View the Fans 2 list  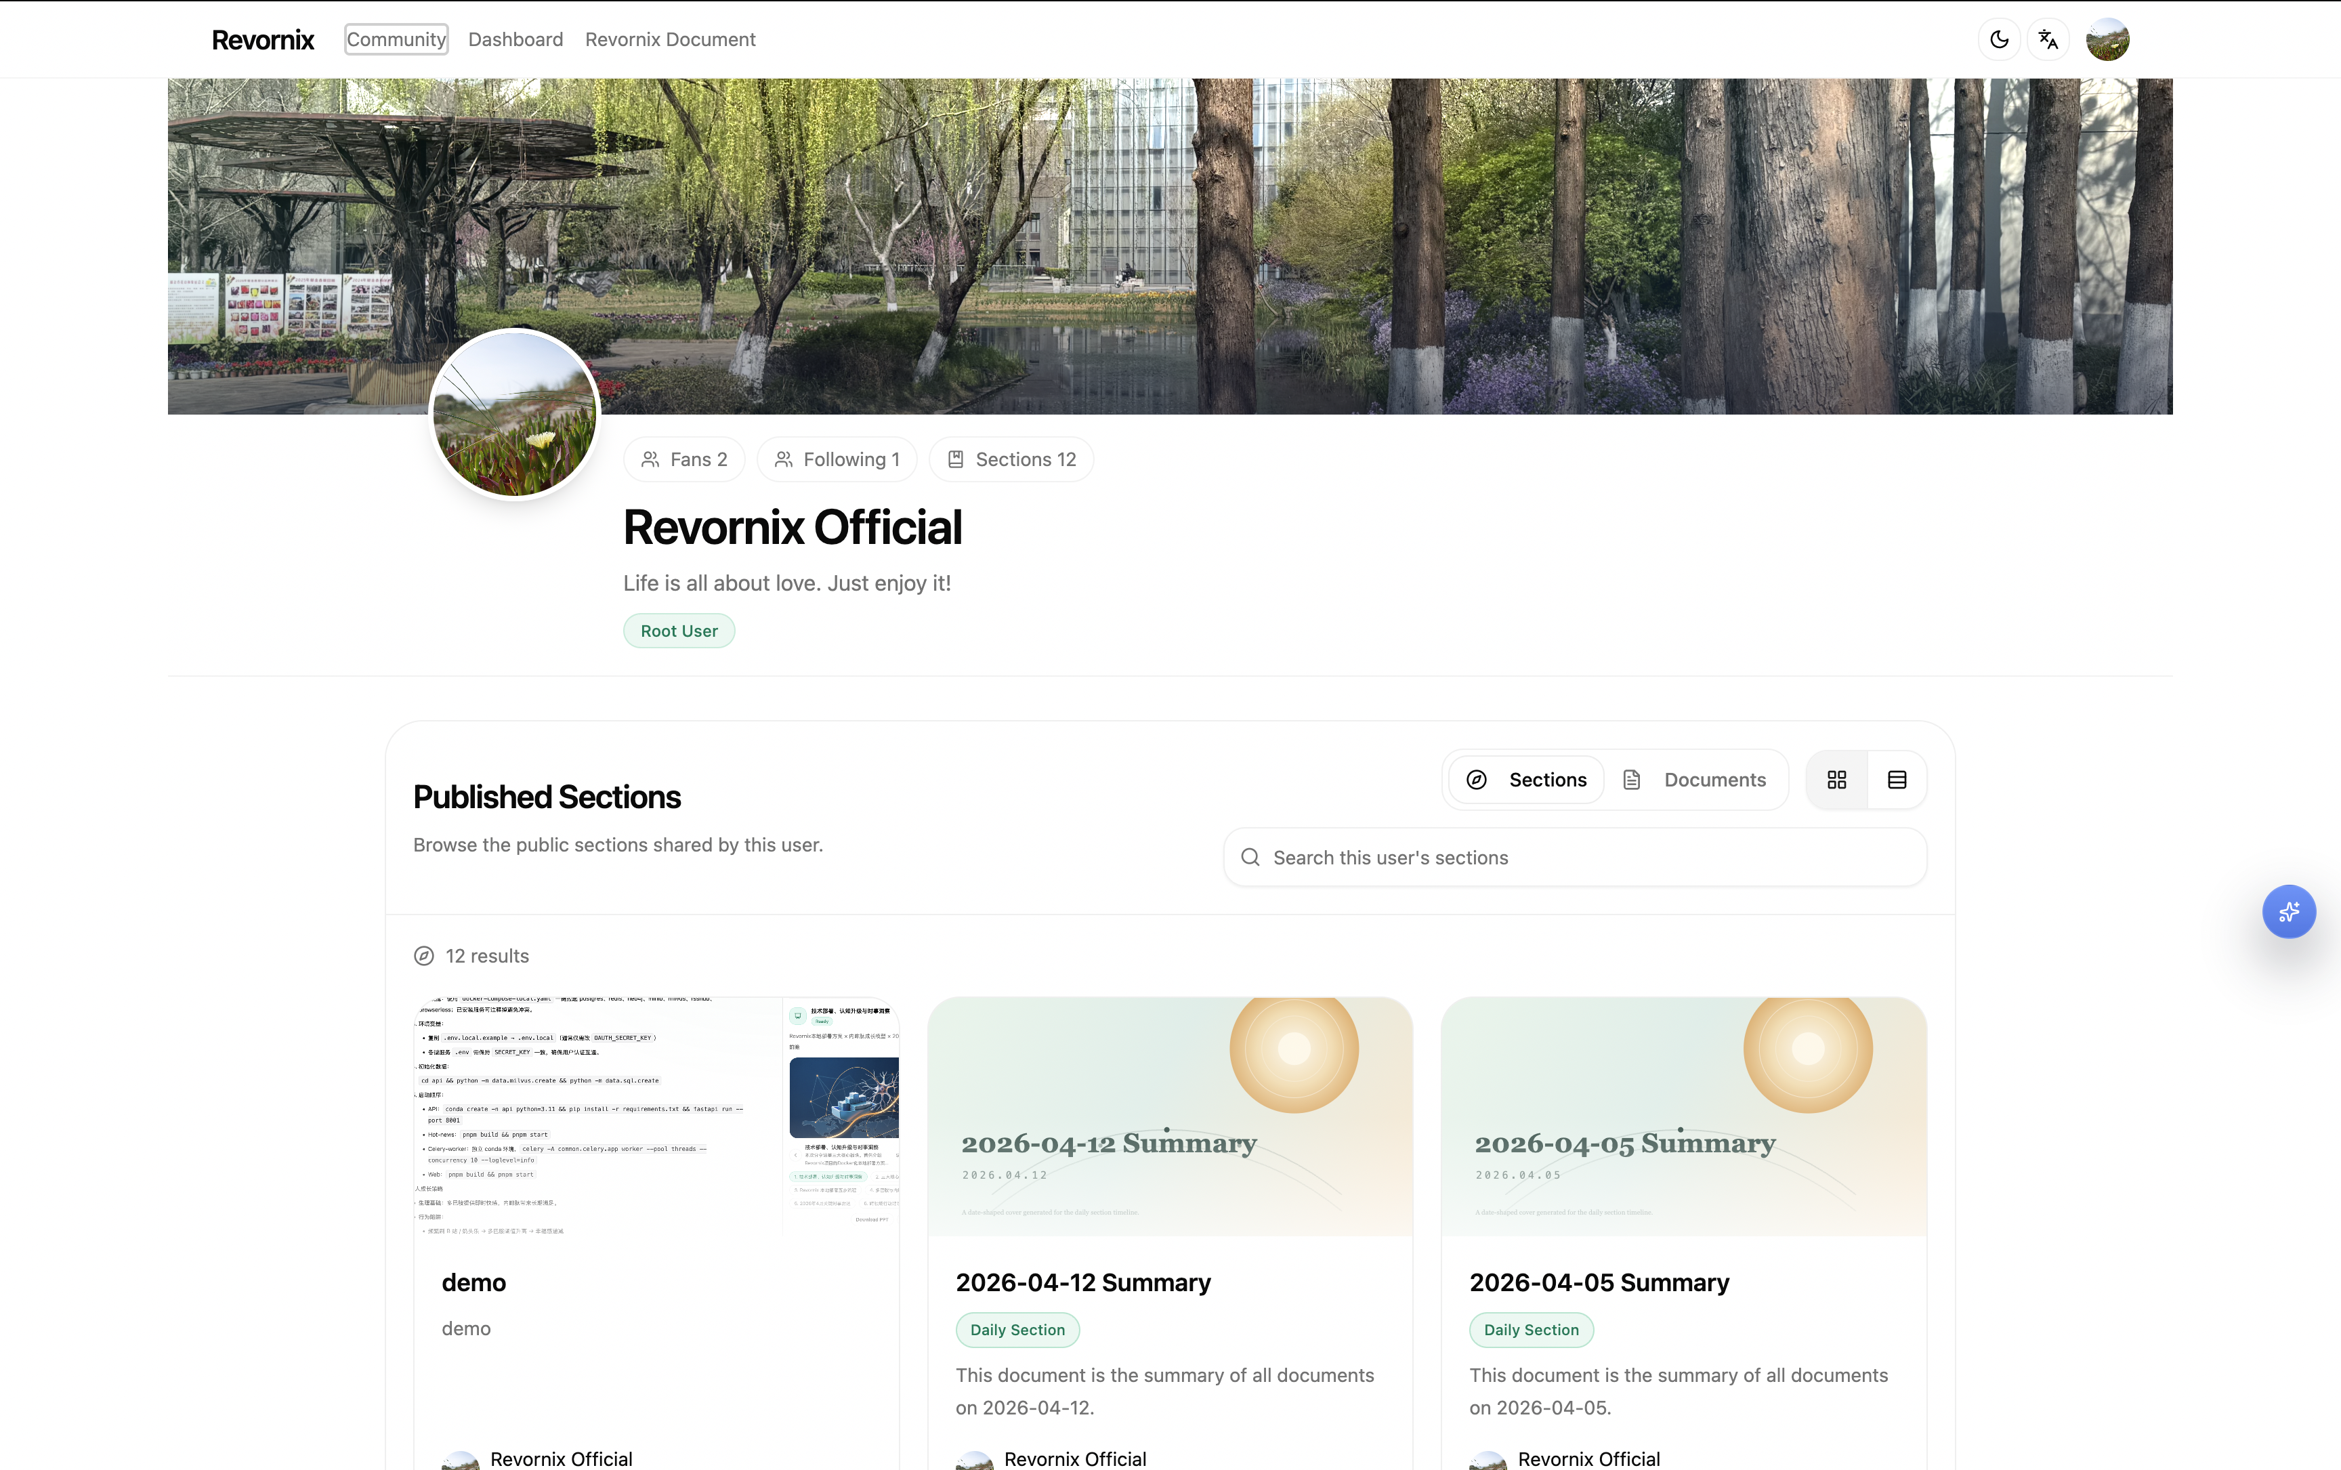[684, 459]
